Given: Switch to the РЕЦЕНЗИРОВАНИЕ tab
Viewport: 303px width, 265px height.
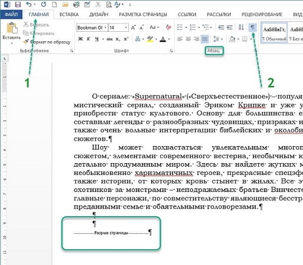Looking at the screenshot, I should point(262,14).
